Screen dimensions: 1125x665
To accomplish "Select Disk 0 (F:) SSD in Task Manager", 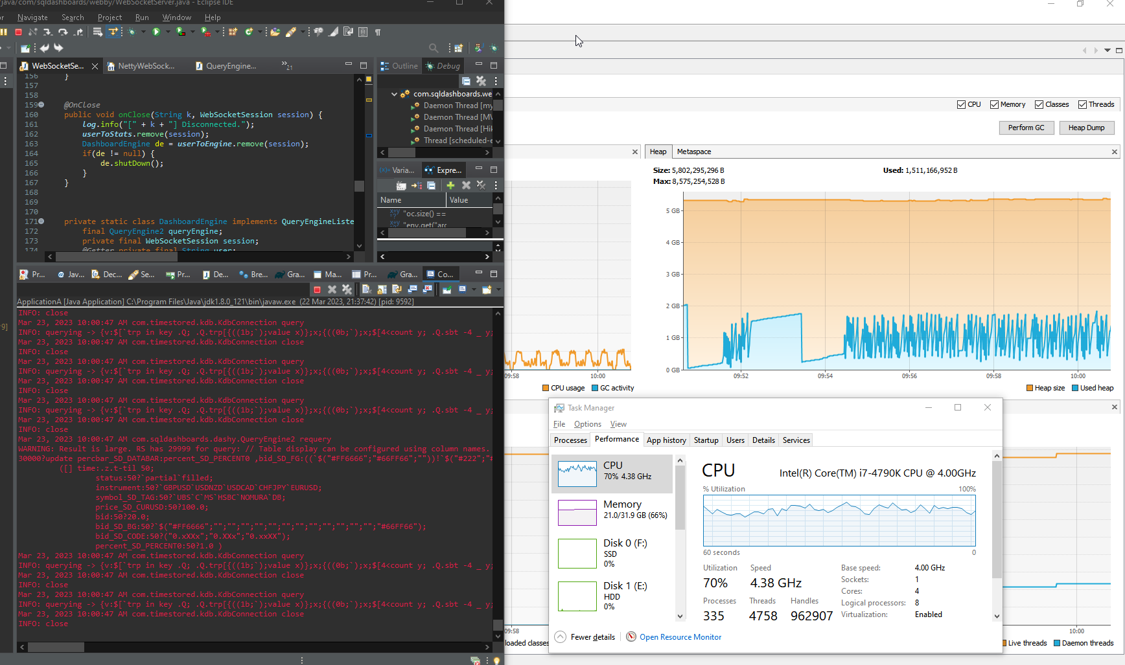I will (612, 553).
